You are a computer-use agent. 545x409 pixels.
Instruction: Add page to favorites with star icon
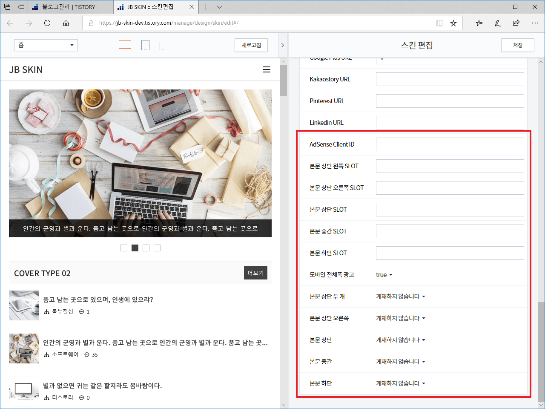[x=453, y=23]
